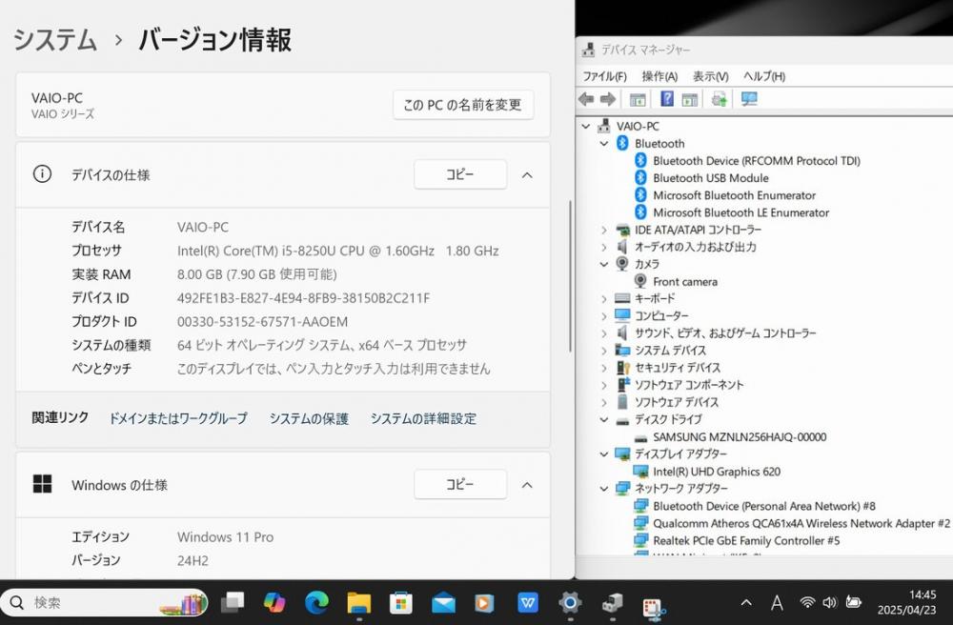Viewport: 953px width, 625px height.
Task: Expand the セキュリティ デバイス category
Action: (x=604, y=368)
